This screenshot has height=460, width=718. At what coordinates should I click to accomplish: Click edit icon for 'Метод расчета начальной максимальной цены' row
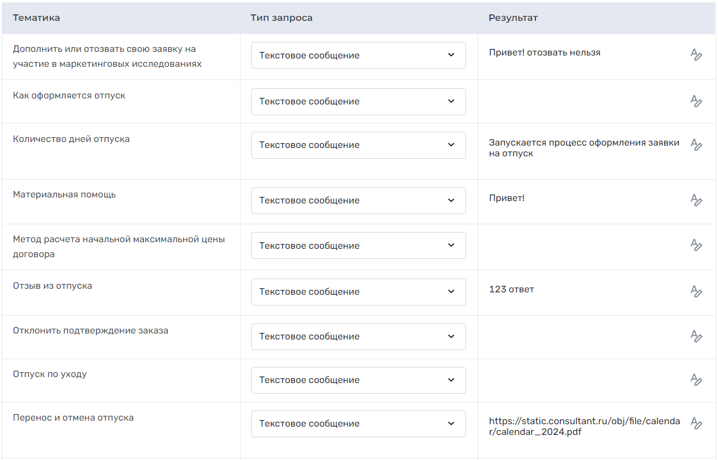696,245
